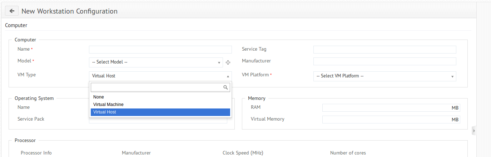Click the Service Tag input

(385, 50)
